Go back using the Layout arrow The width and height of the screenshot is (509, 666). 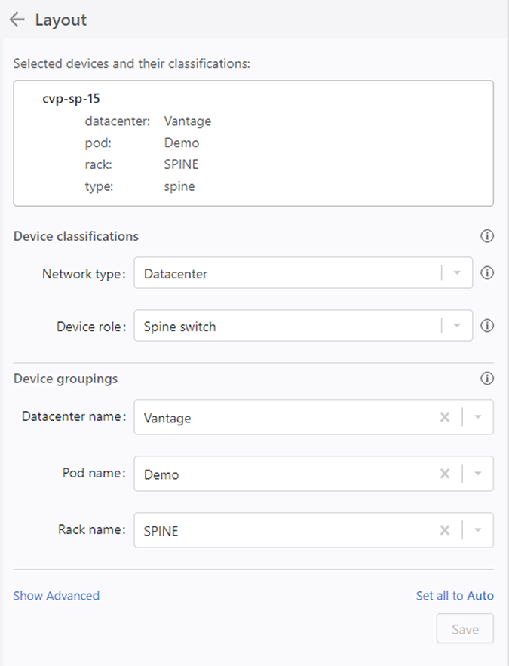(x=17, y=20)
